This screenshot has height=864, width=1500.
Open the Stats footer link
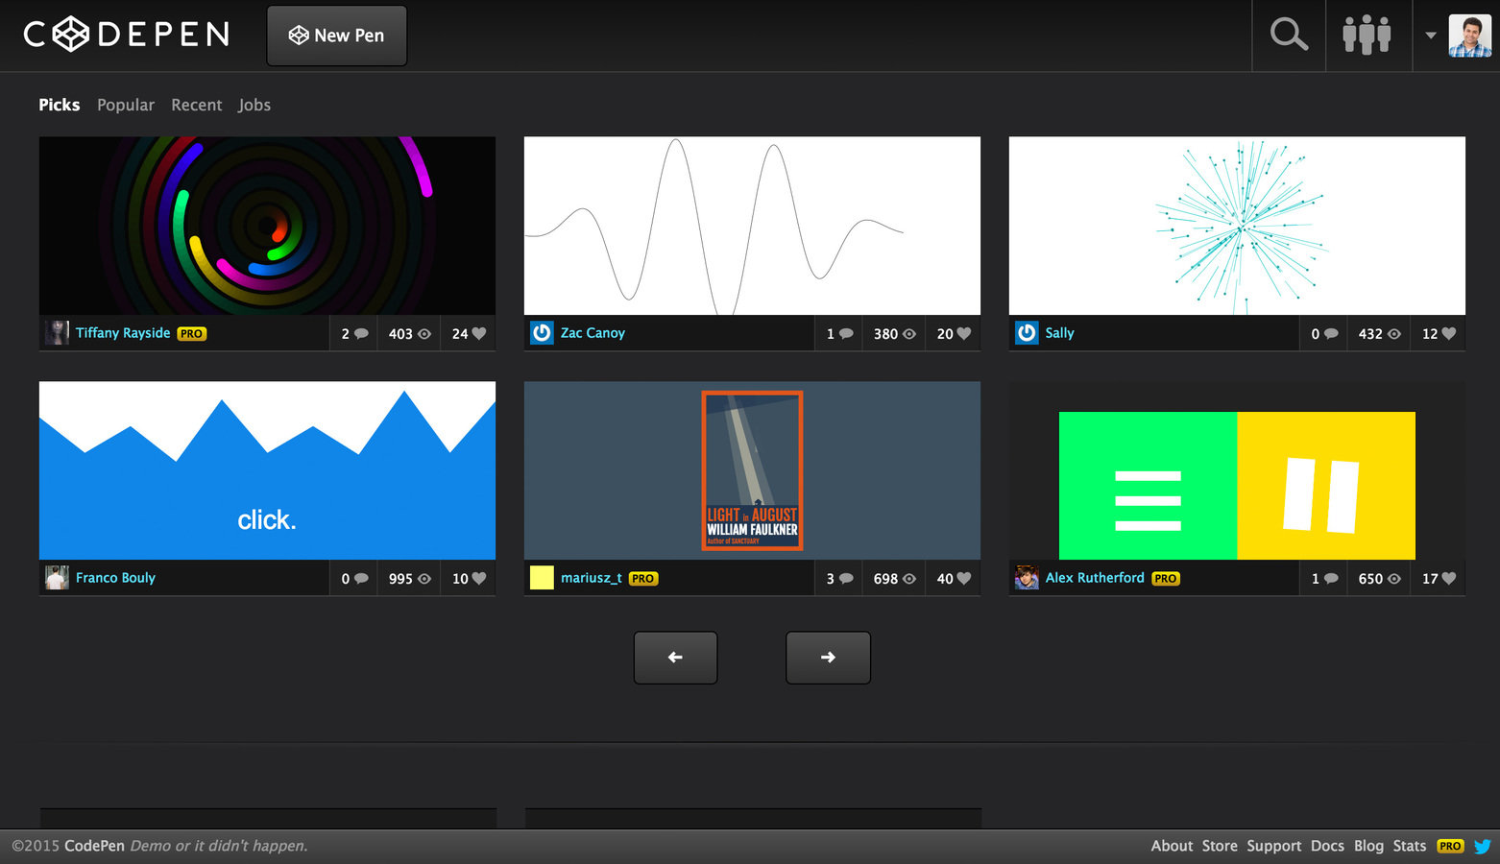[1409, 846]
